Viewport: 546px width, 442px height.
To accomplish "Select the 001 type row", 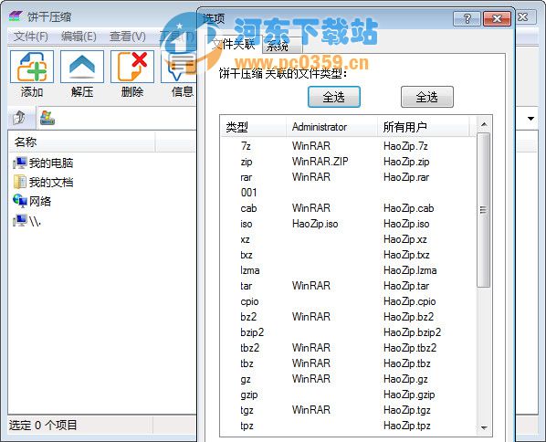I will coord(348,193).
